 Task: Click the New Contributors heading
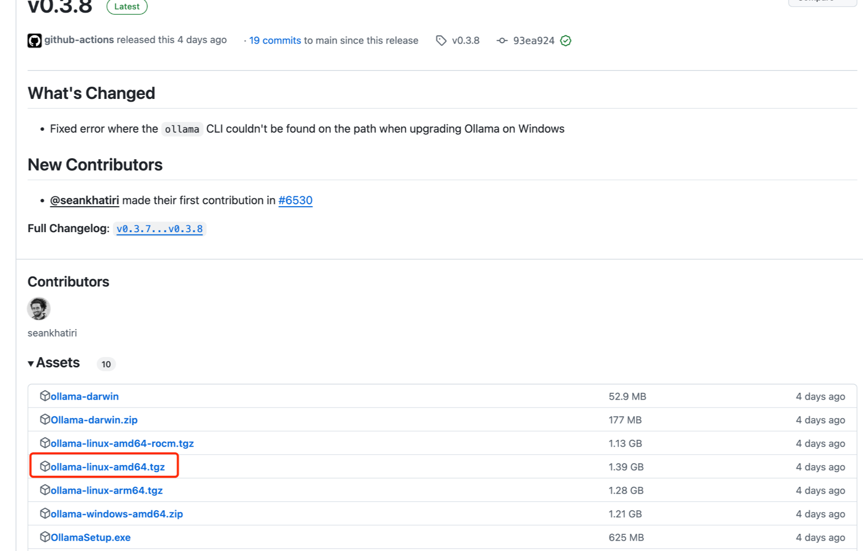point(95,165)
